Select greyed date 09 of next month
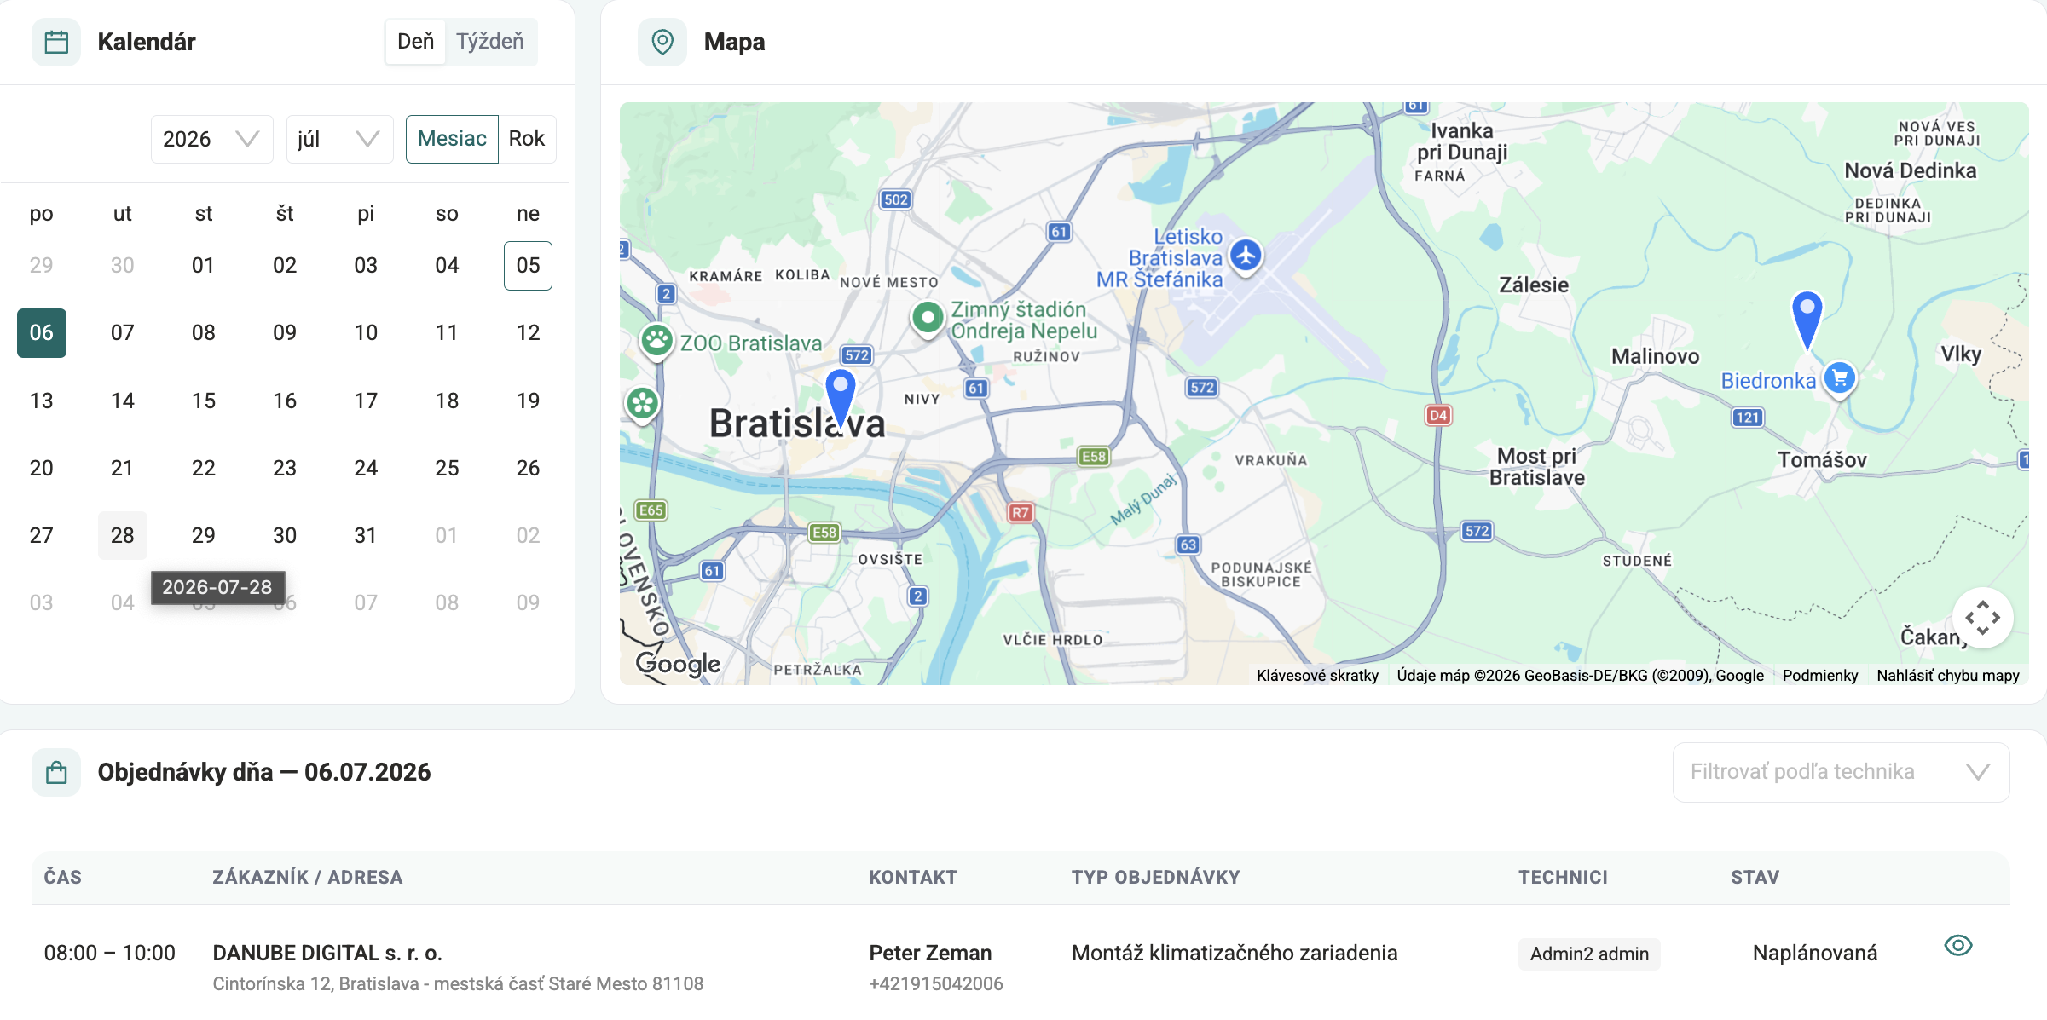This screenshot has width=2047, height=1020. [x=528, y=603]
